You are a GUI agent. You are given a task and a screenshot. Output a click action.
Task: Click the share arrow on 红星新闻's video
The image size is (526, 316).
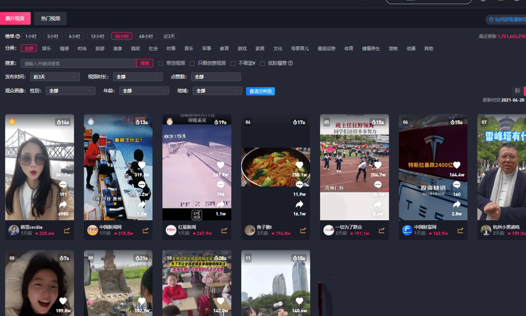click(220, 204)
